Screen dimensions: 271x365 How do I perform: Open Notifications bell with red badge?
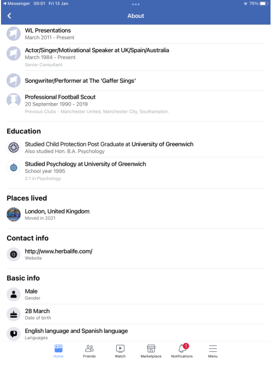pos(182,351)
